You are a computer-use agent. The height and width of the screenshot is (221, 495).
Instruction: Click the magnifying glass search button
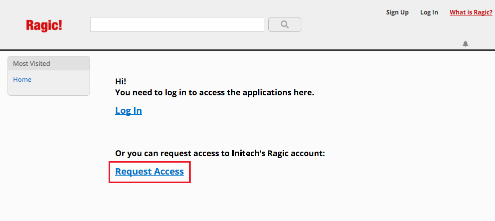[285, 24]
